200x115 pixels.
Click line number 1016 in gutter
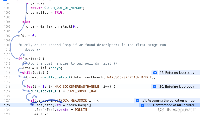pyautogui.click(x=7, y=77)
